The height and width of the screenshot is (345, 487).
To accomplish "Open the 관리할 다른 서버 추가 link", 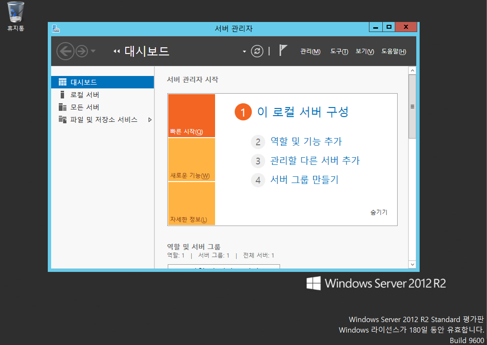I will pos(315,161).
